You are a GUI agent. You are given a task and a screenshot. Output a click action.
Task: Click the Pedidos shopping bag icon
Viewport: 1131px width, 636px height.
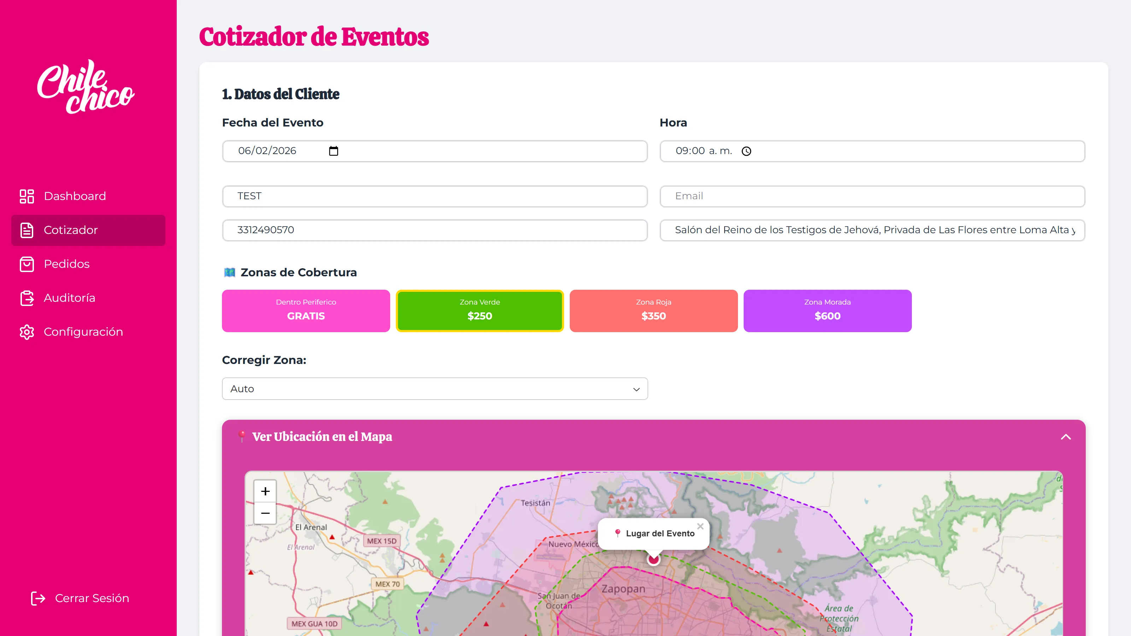(x=27, y=264)
